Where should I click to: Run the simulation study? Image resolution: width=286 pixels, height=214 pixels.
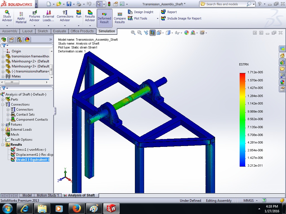[78, 14]
